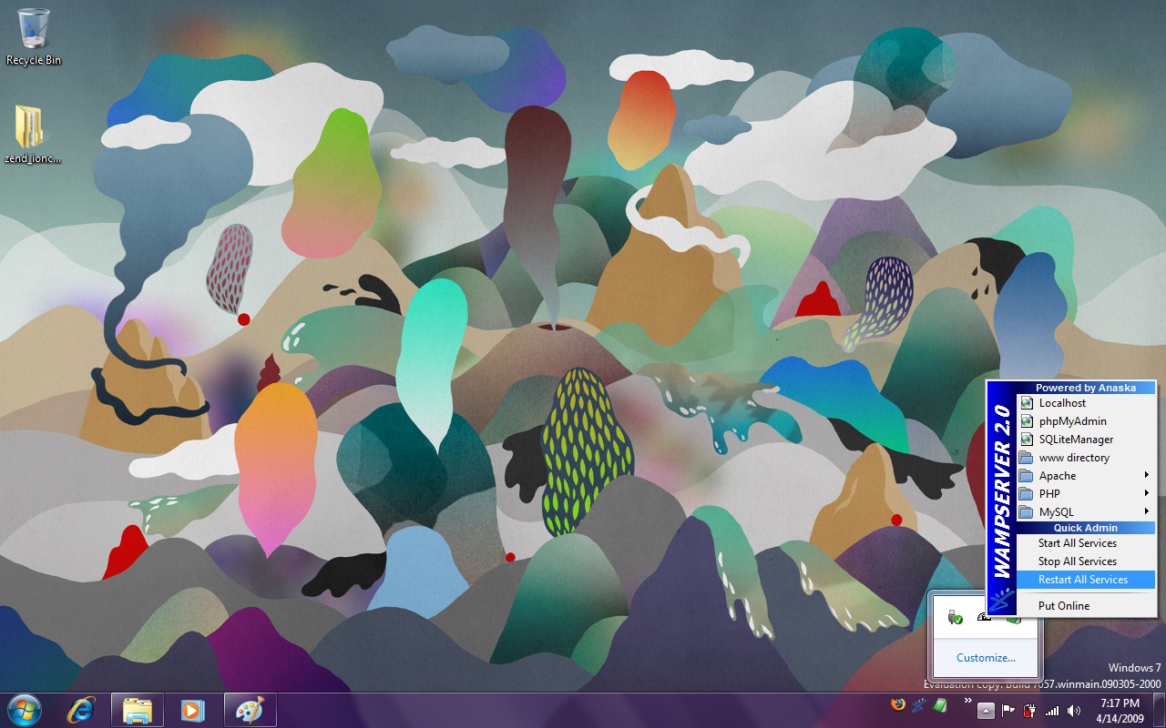Click the Safely Remove Hardware tray icon
The height and width of the screenshot is (728, 1166).
(955, 618)
